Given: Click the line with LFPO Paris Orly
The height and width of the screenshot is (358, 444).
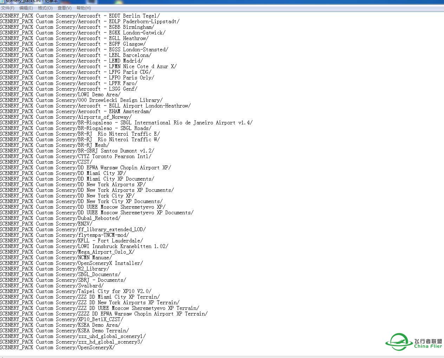Looking at the screenshot, I should (77, 78).
